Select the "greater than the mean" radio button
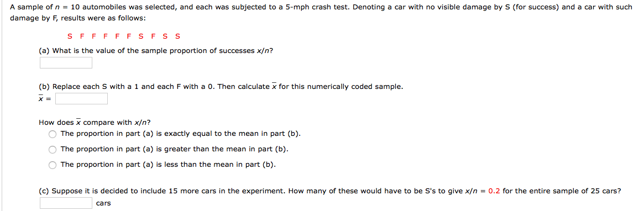This screenshot has height=211, width=638. point(53,150)
